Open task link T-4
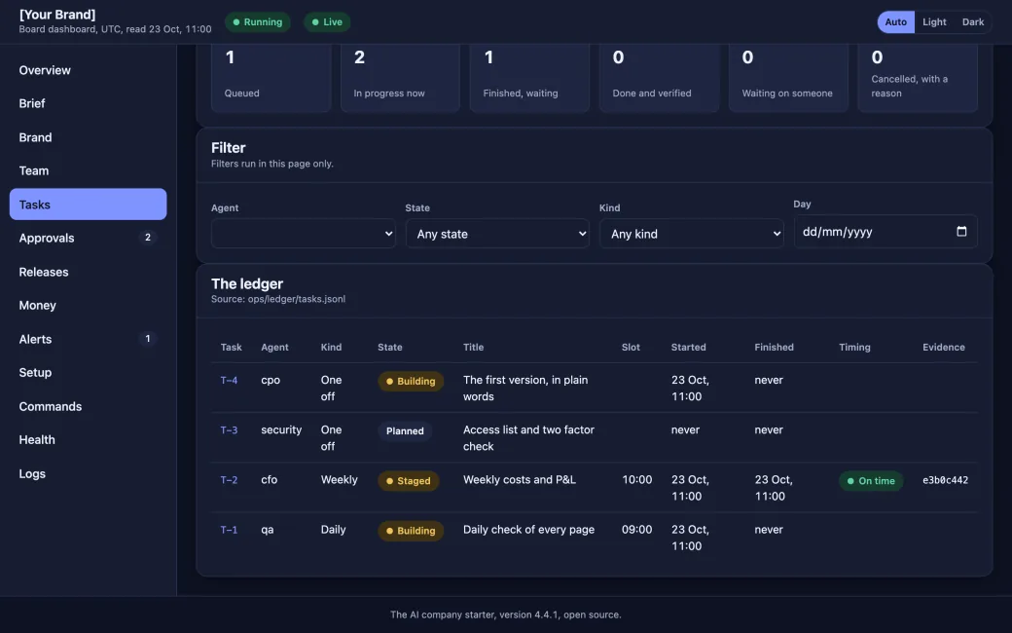Screen dimensions: 1012x633 229,381
